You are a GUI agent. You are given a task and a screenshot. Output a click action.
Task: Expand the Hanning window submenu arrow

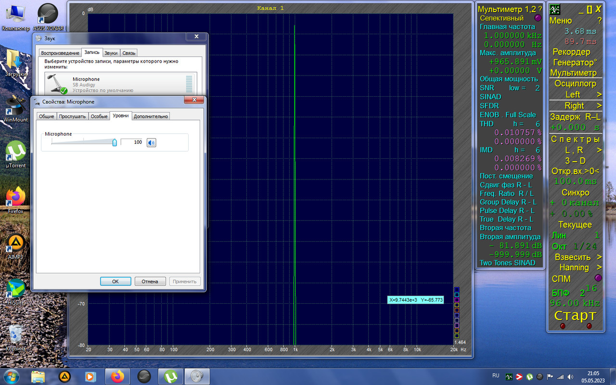point(599,267)
